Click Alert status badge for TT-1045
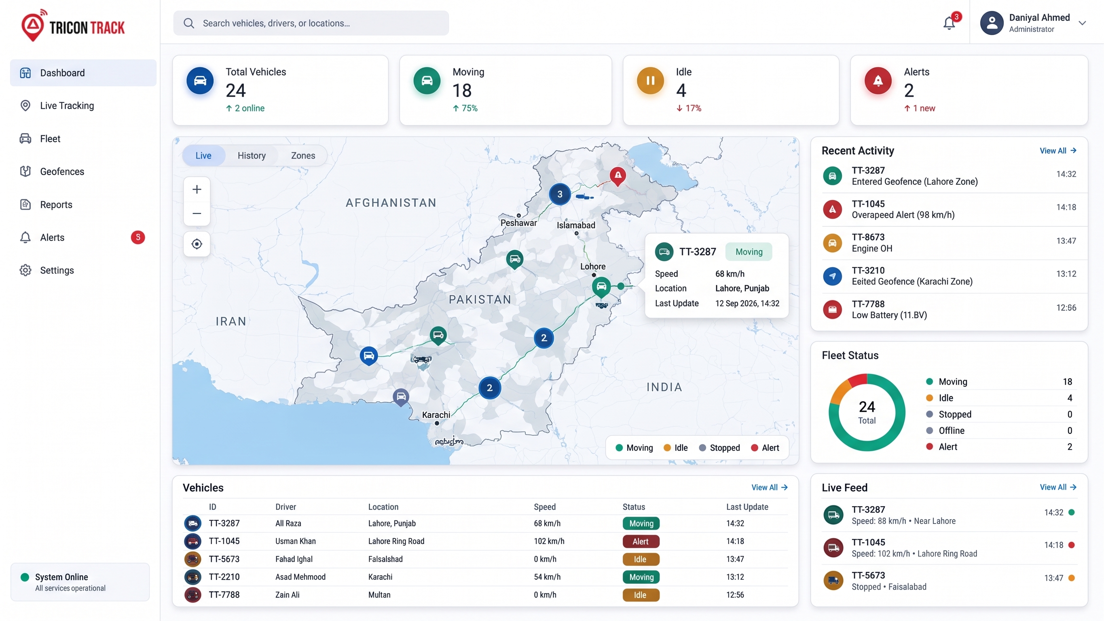Image resolution: width=1104 pixels, height=621 pixels. coord(641,542)
